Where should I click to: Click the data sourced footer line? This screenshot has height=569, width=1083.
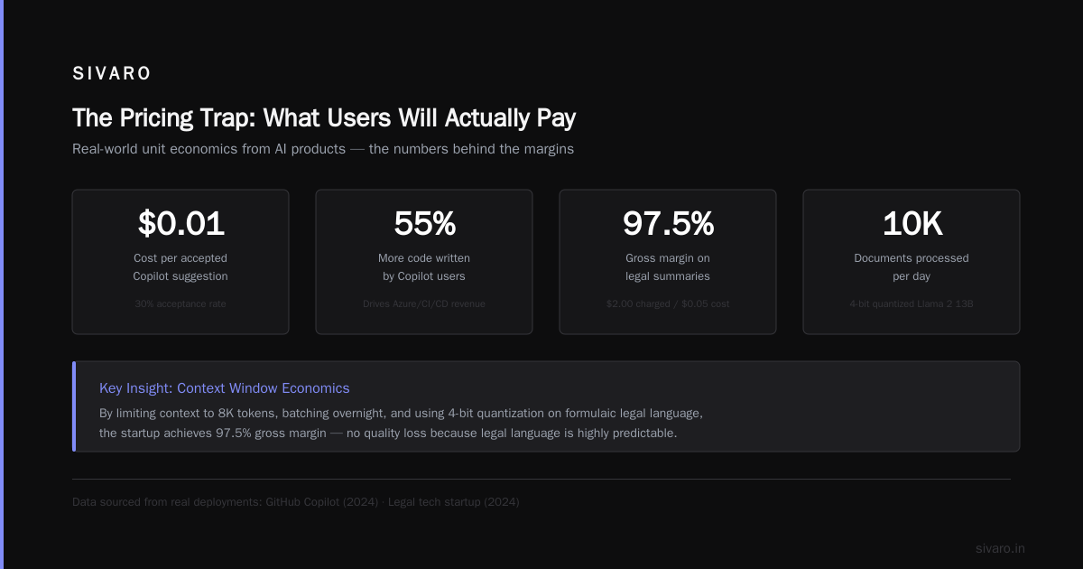[296, 502]
